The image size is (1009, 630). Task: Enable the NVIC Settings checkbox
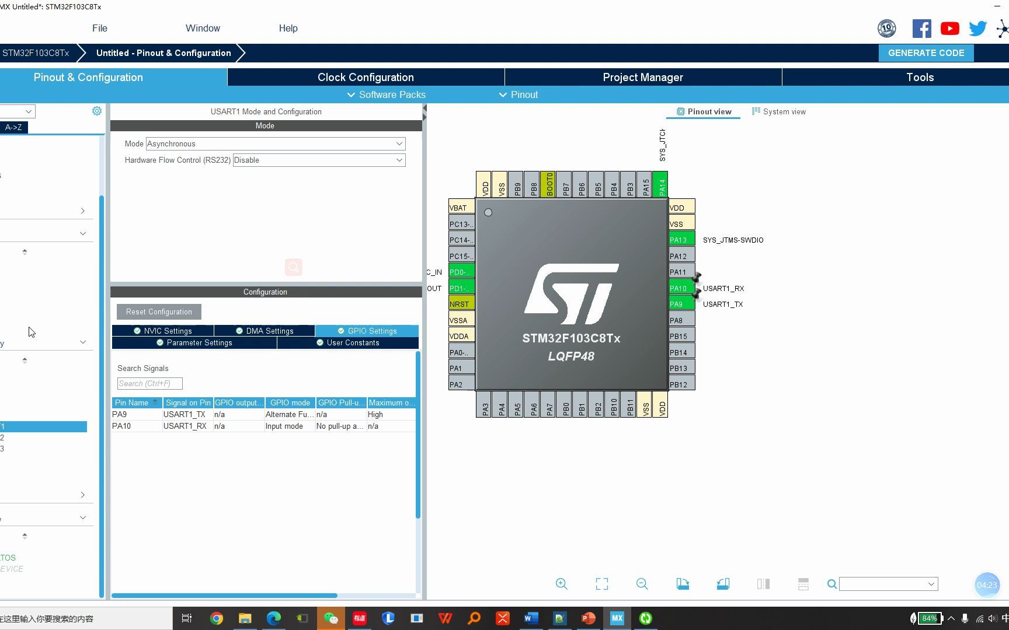tap(137, 331)
